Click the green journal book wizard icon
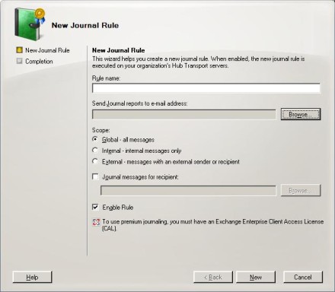335x292 pixels. [30, 24]
